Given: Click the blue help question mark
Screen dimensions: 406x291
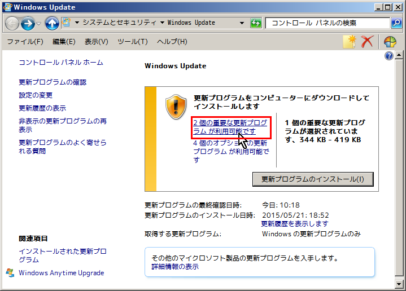Looking at the screenshot, I should pyautogui.click(x=389, y=56).
